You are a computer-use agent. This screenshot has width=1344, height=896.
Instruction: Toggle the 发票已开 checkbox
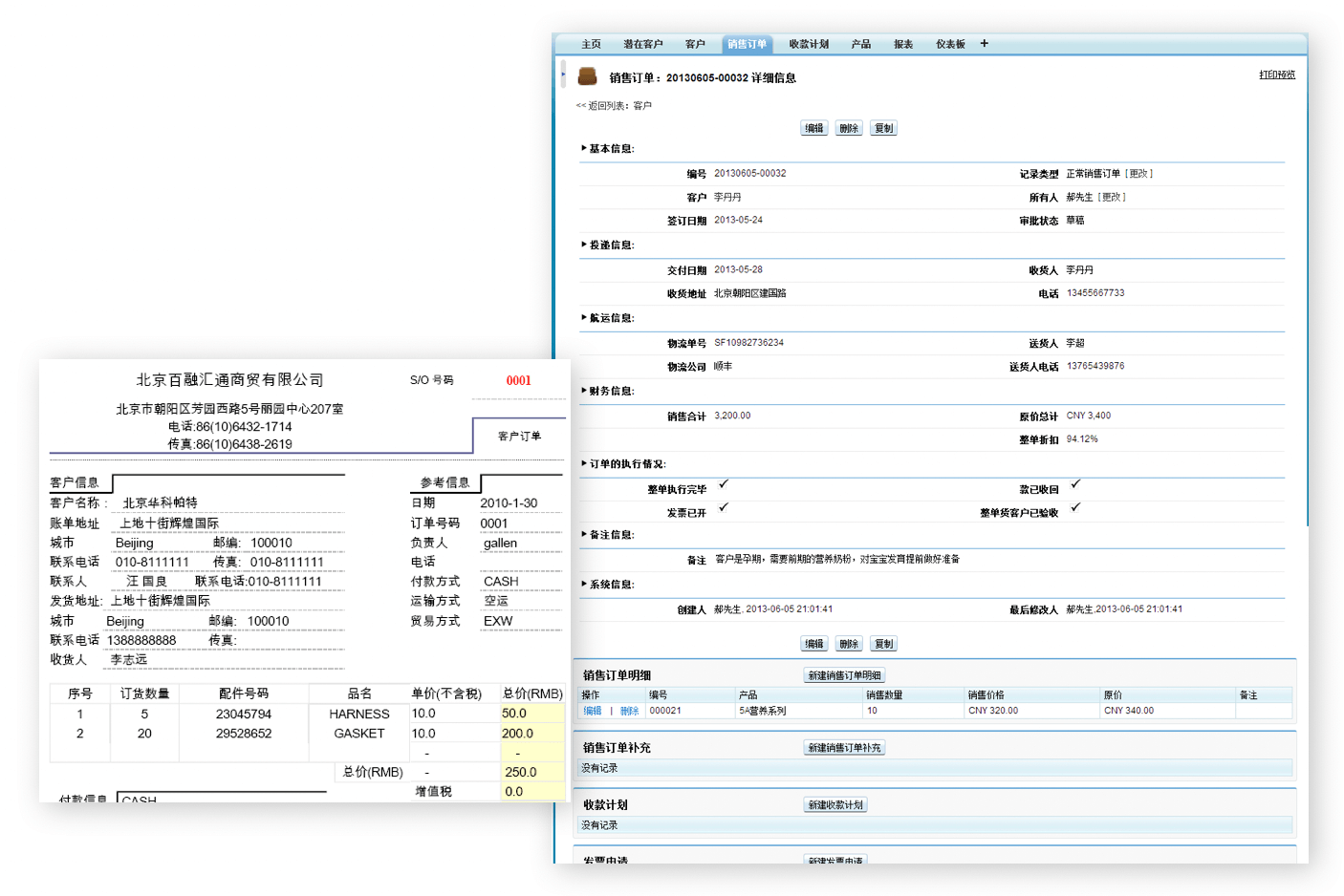[724, 507]
